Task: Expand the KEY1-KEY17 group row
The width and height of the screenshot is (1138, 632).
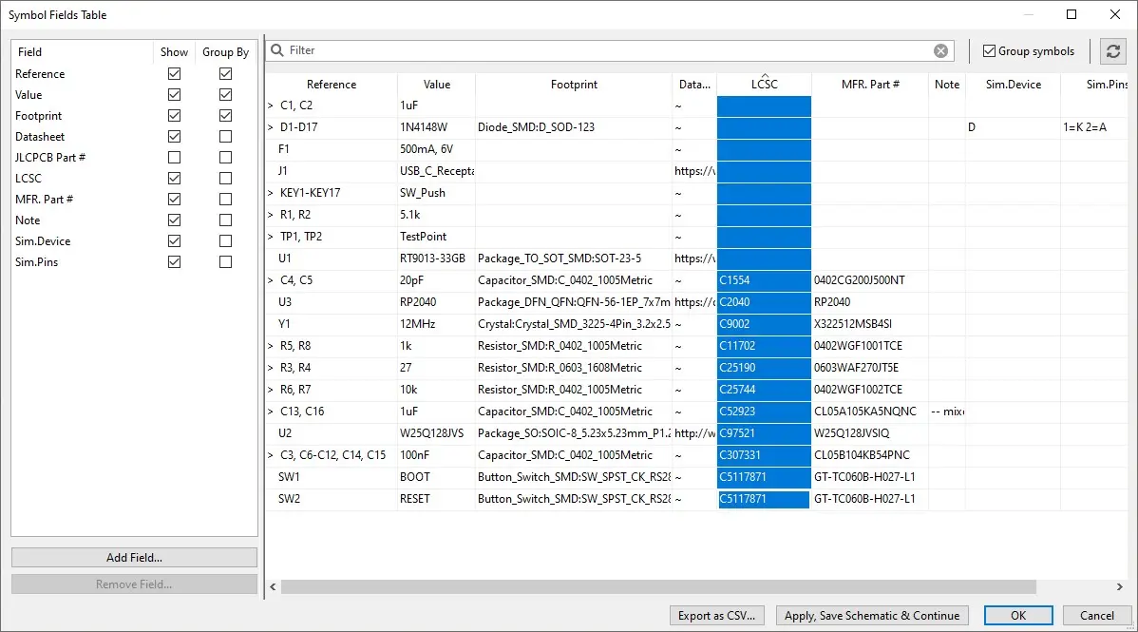Action: pyautogui.click(x=271, y=193)
